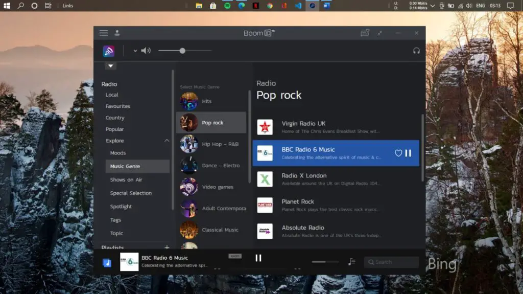Open the hamburger menu in Boom
523x294 pixels.
pos(104,33)
